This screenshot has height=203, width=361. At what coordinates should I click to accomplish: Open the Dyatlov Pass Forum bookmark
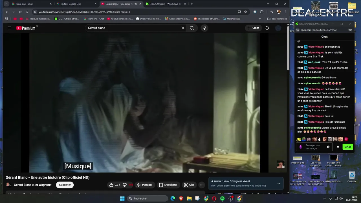coord(148,19)
